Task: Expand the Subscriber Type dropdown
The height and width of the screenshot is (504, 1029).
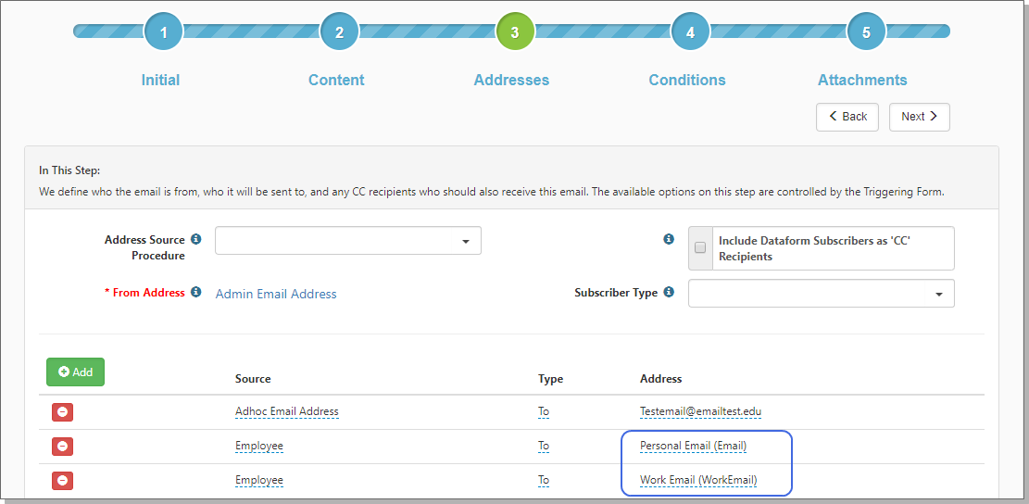Action: tap(821, 294)
